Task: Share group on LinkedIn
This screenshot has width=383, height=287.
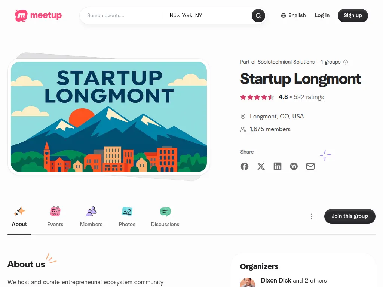Action: (277, 166)
